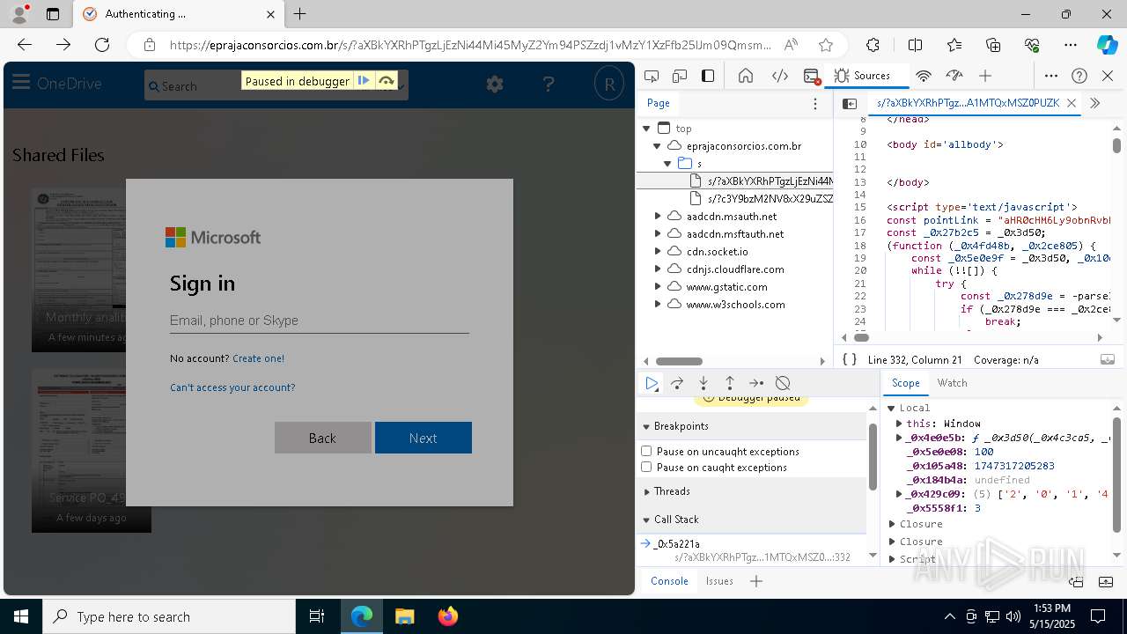This screenshot has width=1127, height=634.
Task: Open File Explorer from the taskbar
Action: coord(404,616)
